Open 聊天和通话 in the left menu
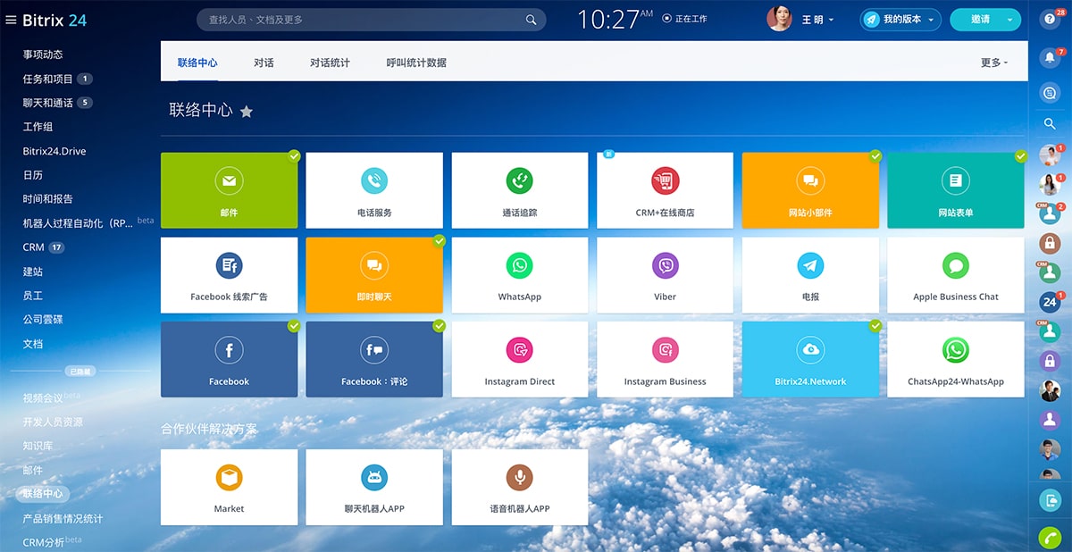This screenshot has height=552, width=1072. [48, 103]
